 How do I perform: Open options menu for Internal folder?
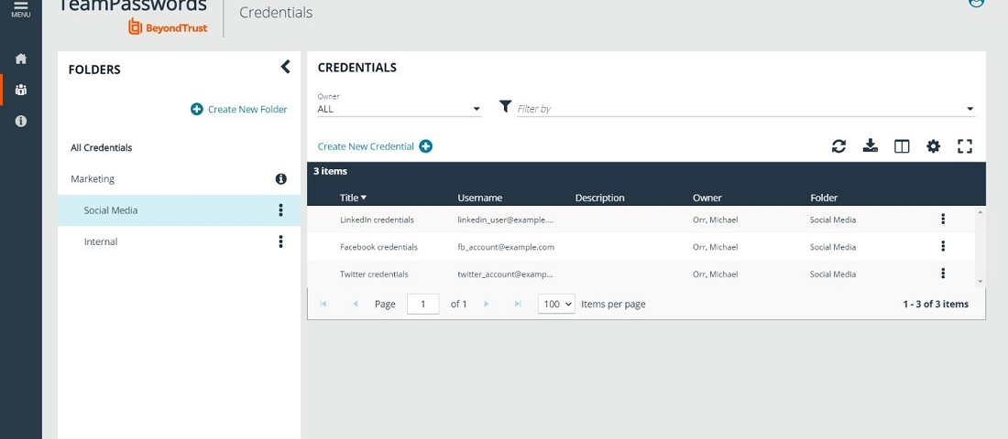(x=281, y=242)
